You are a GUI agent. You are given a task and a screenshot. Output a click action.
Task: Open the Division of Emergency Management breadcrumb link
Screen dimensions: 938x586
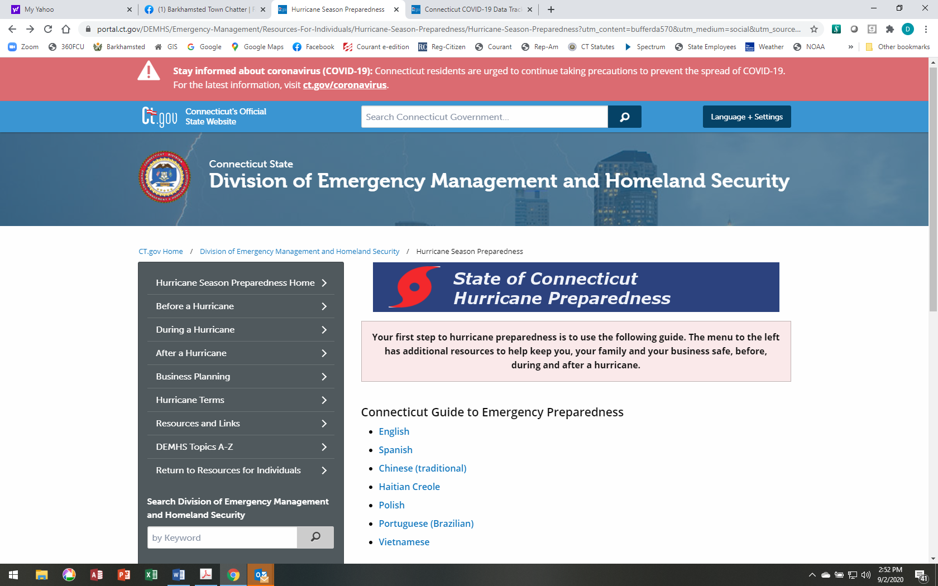(x=299, y=252)
